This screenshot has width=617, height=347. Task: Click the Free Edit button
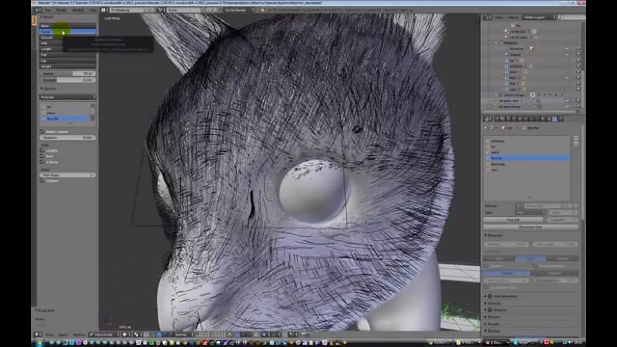(513, 219)
